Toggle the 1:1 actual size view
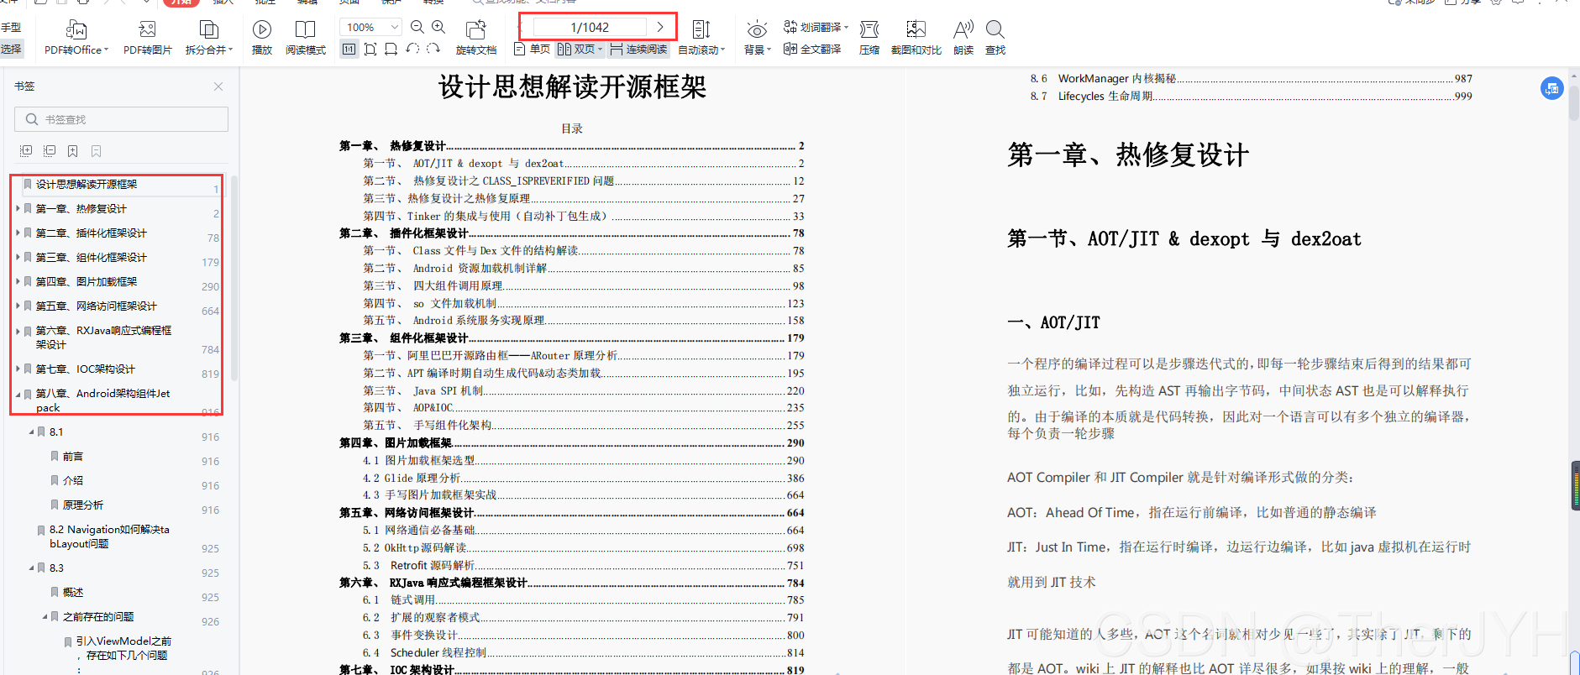Screen dimensions: 1580x675 click(349, 50)
